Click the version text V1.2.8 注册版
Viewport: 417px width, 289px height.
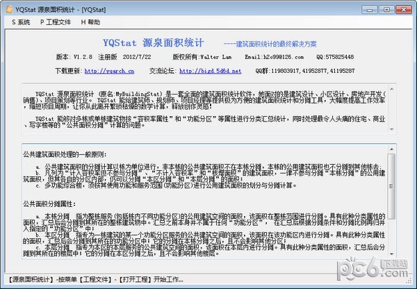pyautogui.click(x=95, y=57)
